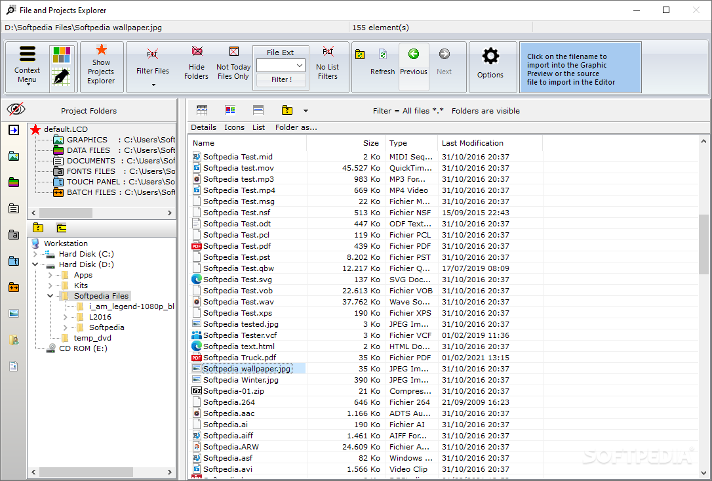The width and height of the screenshot is (712, 481).
Task: Click yellow folder icon left of Refresh
Action: (x=360, y=55)
